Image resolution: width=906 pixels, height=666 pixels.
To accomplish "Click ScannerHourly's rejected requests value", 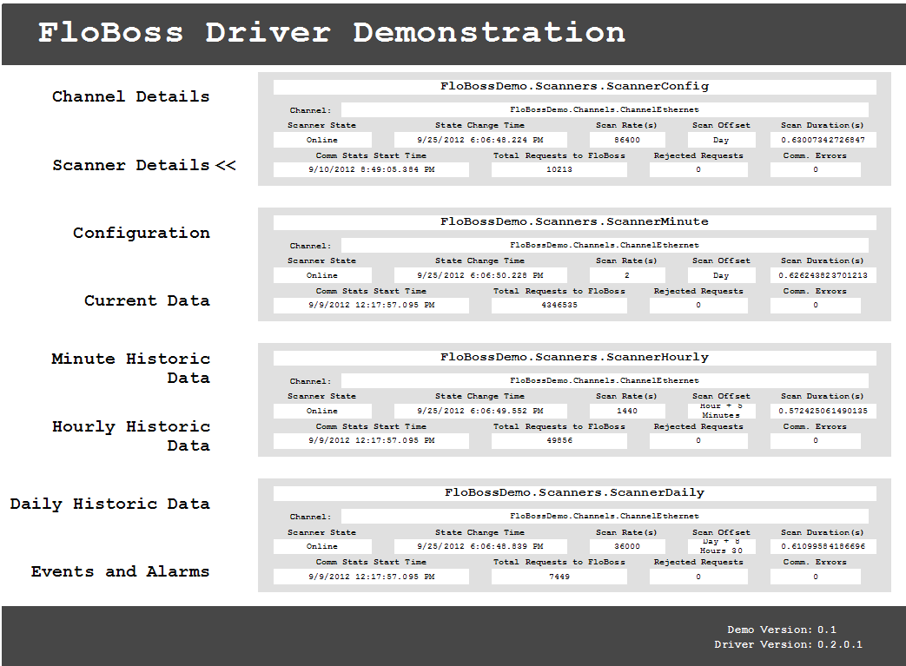I will pos(698,441).
